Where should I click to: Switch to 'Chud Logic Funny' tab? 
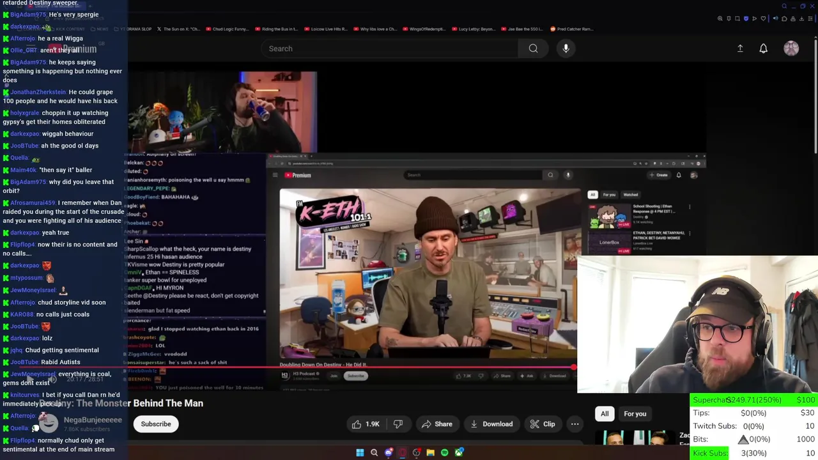coord(226,29)
